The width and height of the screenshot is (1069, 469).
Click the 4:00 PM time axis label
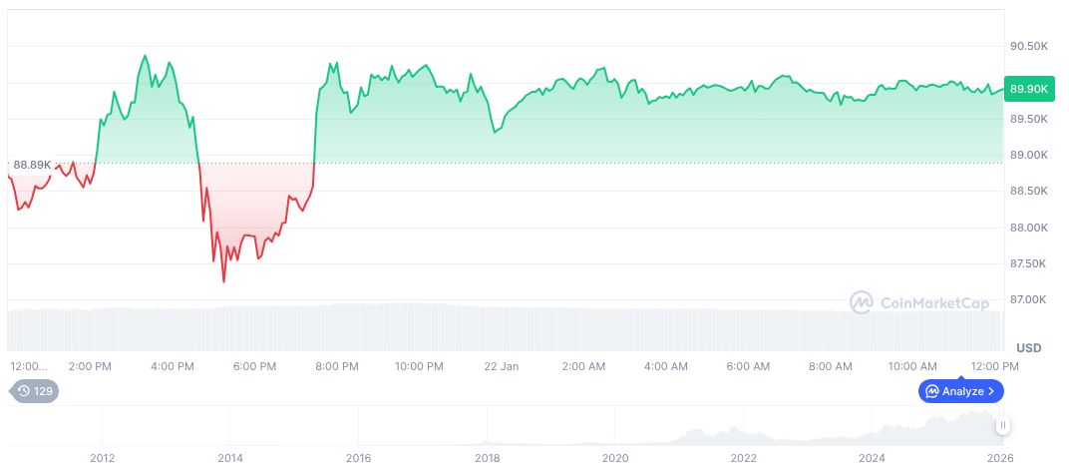pyautogui.click(x=173, y=366)
